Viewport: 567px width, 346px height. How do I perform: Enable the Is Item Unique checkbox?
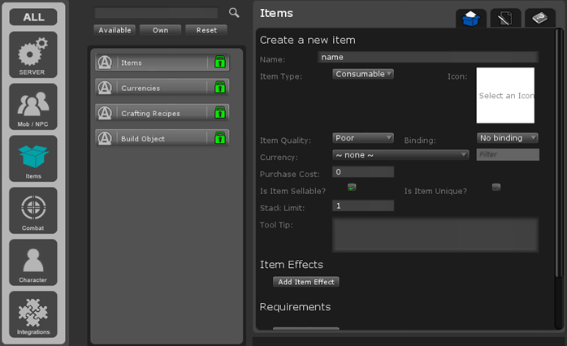pos(496,188)
